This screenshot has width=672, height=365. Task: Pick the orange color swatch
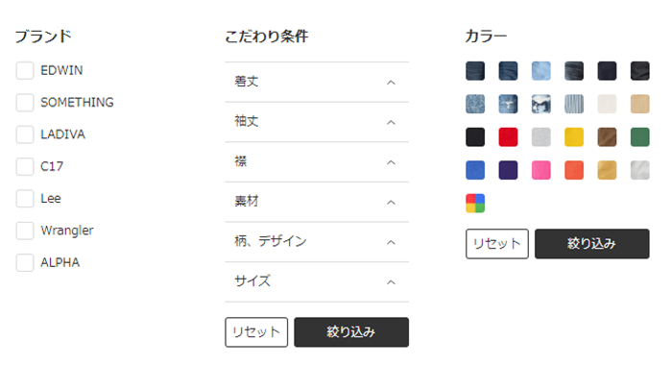[574, 170]
